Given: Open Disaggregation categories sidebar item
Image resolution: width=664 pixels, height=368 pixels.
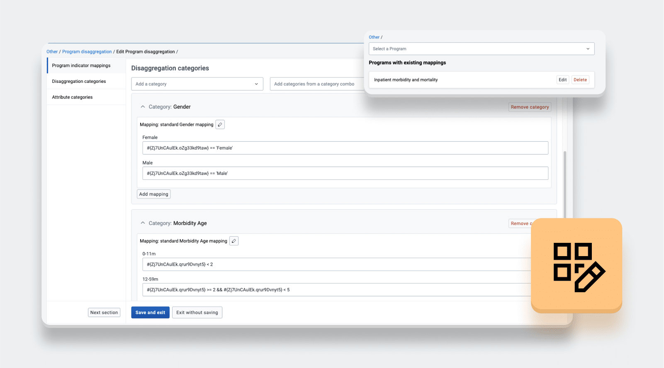Looking at the screenshot, I should pyautogui.click(x=79, y=82).
